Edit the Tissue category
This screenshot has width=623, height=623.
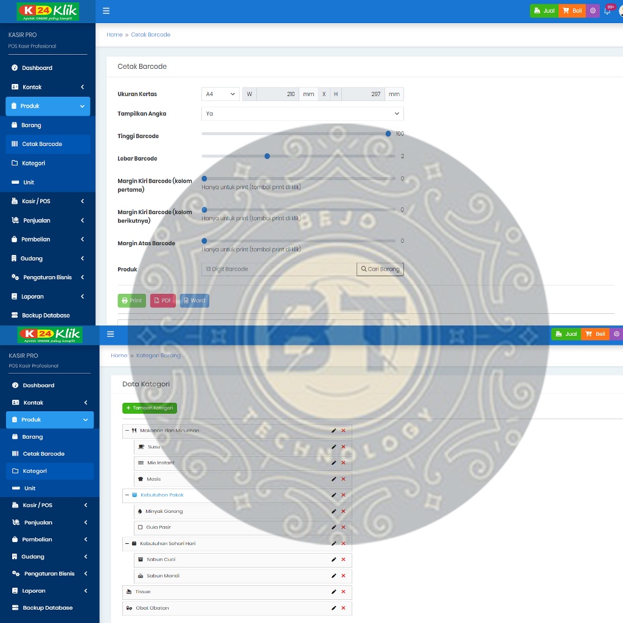[334, 592]
